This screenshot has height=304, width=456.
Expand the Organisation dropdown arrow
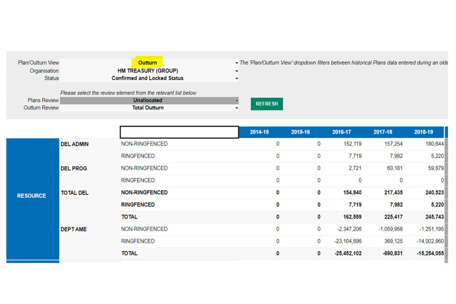237,71
